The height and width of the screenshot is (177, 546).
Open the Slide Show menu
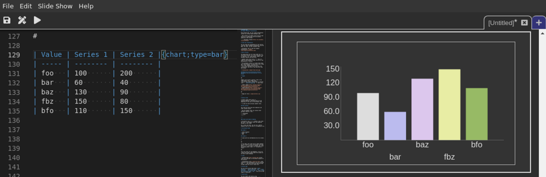tap(55, 6)
